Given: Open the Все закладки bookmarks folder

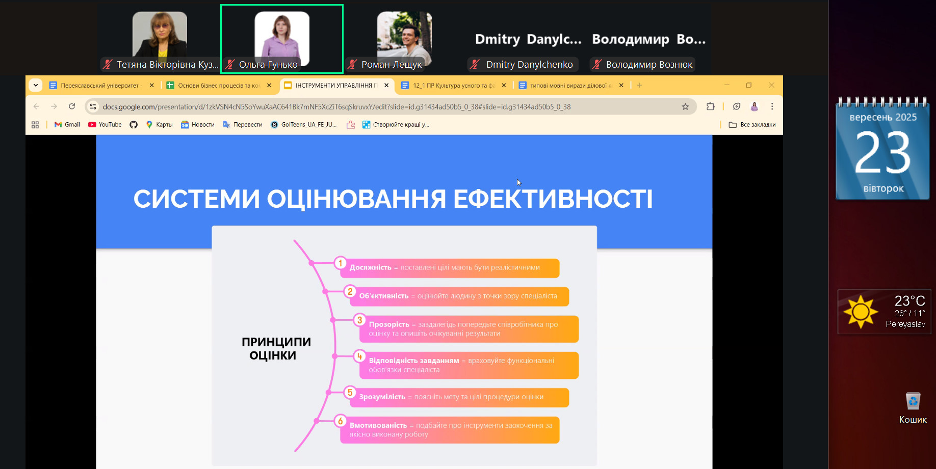Looking at the screenshot, I should point(752,125).
